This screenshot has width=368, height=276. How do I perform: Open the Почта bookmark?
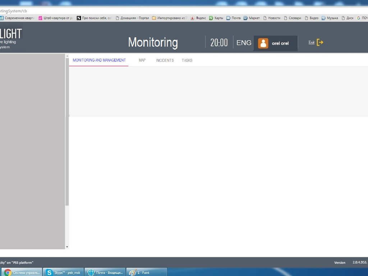(234, 18)
